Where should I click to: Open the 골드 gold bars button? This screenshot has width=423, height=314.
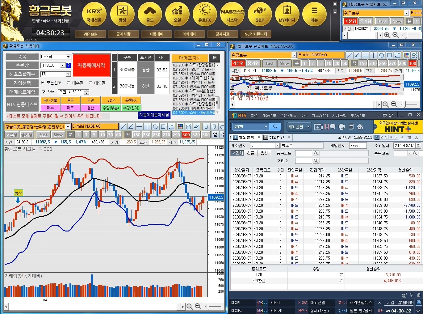pos(150,14)
